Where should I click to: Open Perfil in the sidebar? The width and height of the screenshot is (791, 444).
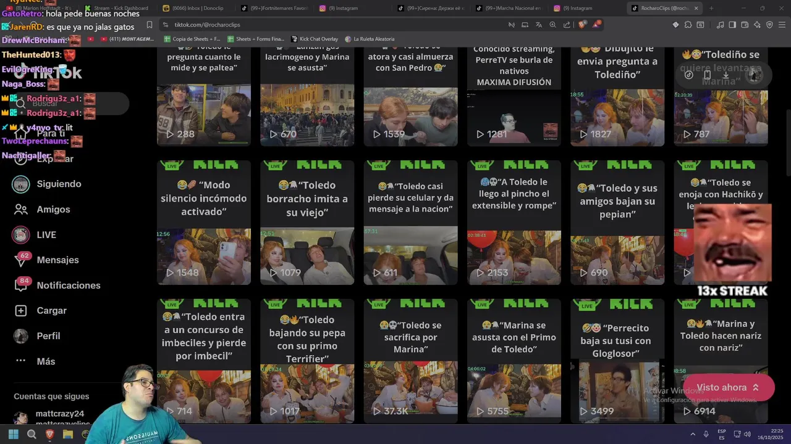(x=37, y=335)
